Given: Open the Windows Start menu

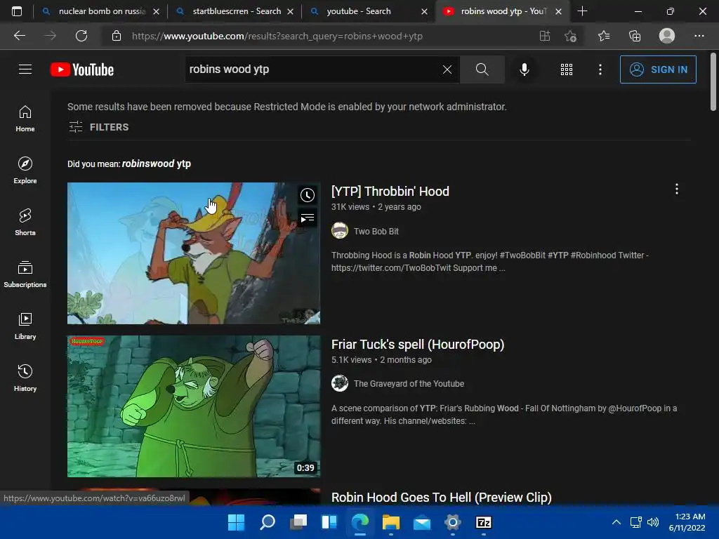Looking at the screenshot, I should click(236, 522).
